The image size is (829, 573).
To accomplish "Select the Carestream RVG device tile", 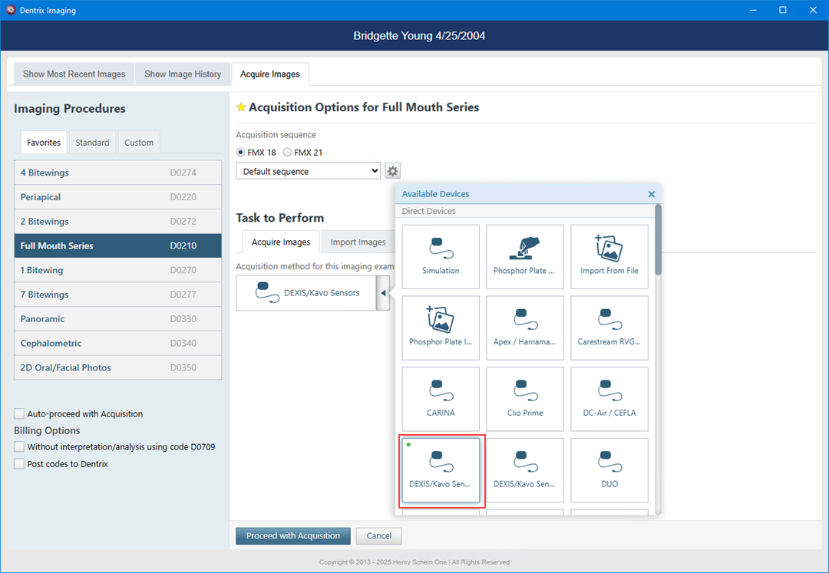I will tap(609, 328).
